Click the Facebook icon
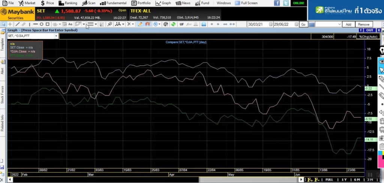The height and width of the screenshot is (183, 384). tap(277, 3)
